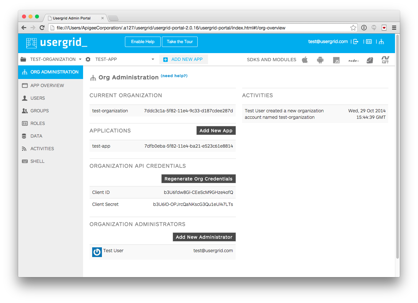Open DATA in the sidebar
Image resolution: width=418 pixels, height=303 pixels.
[x=51, y=136]
